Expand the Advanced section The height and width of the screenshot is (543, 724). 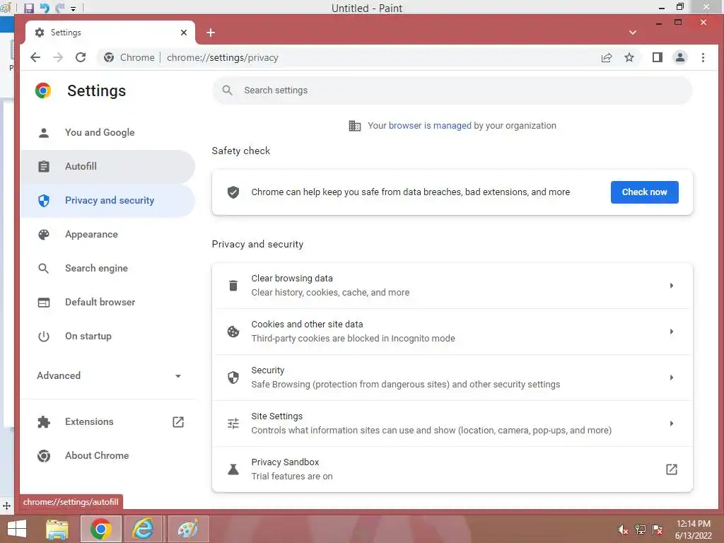tap(107, 376)
